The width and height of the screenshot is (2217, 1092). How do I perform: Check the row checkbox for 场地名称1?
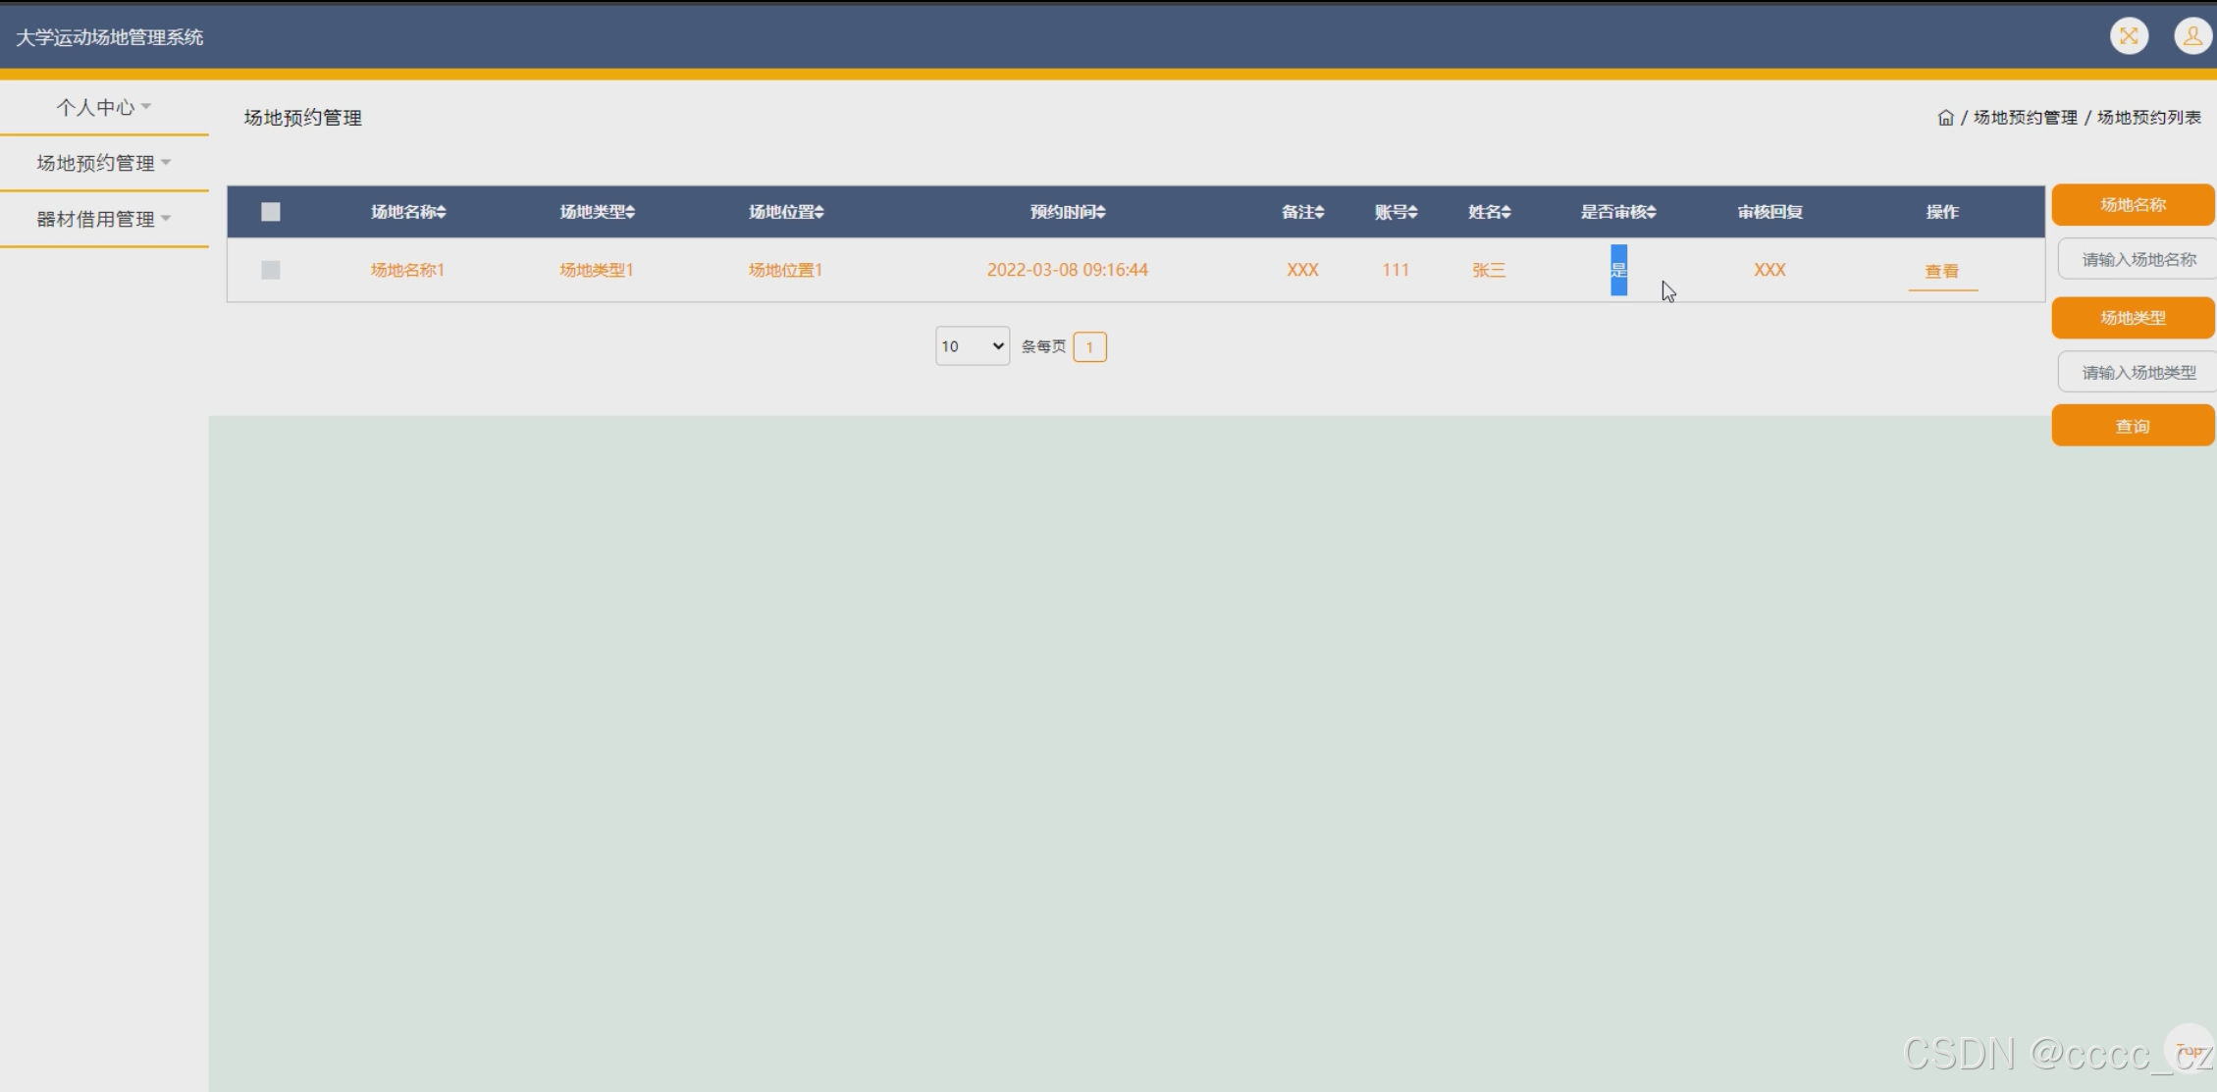tap(271, 270)
